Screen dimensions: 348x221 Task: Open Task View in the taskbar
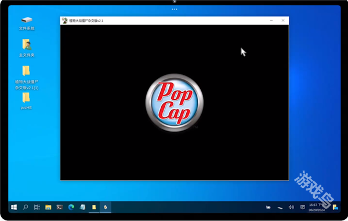point(37,207)
